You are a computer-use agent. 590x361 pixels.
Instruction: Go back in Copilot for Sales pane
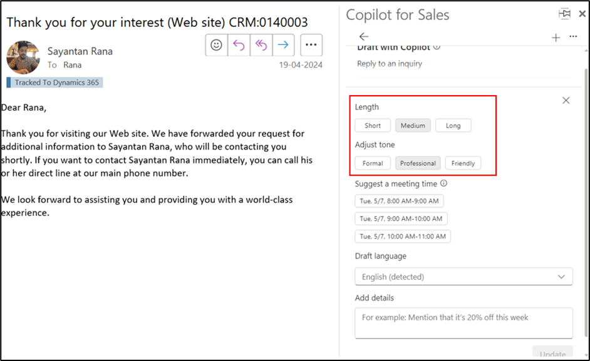(x=364, y=37)
